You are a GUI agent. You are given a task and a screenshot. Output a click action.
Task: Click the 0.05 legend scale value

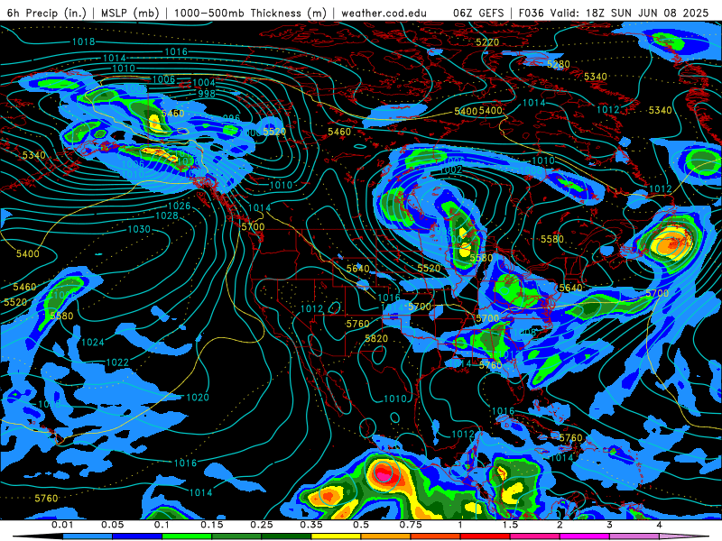coord(112,525)
